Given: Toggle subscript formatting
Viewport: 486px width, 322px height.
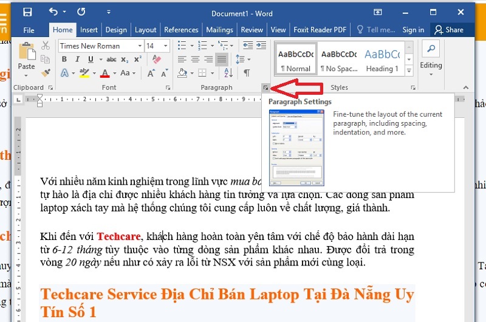Looking at the screenshot, I should [x=125, y=60].
